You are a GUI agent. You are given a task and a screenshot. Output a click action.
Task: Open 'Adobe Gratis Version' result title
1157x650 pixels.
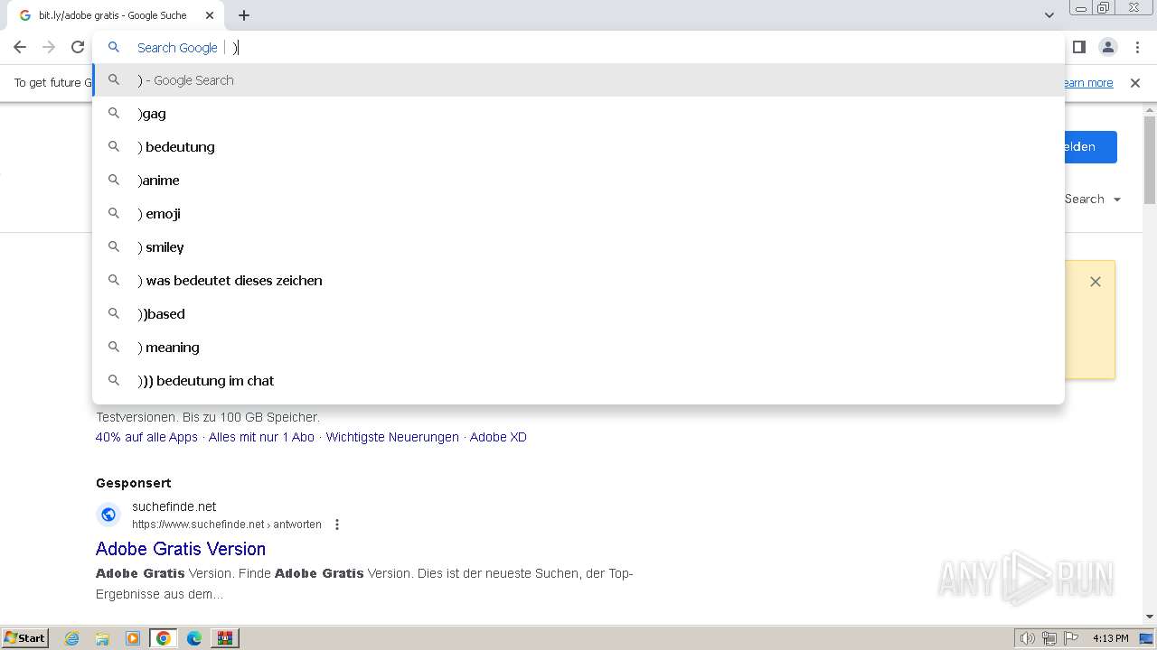[x=181, y=549]
